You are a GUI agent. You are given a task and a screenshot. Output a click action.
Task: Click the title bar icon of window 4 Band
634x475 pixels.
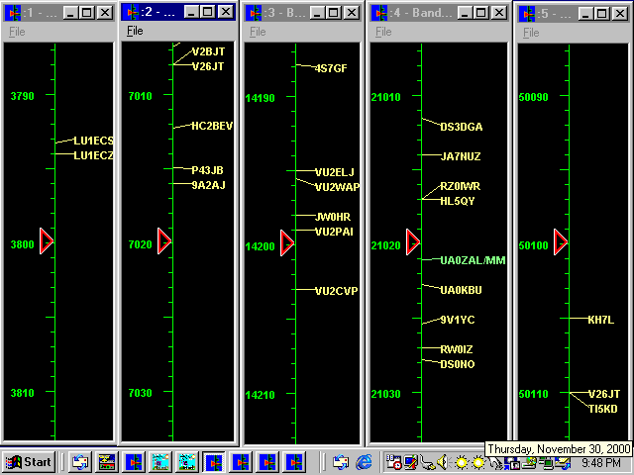tap(378, 13)
